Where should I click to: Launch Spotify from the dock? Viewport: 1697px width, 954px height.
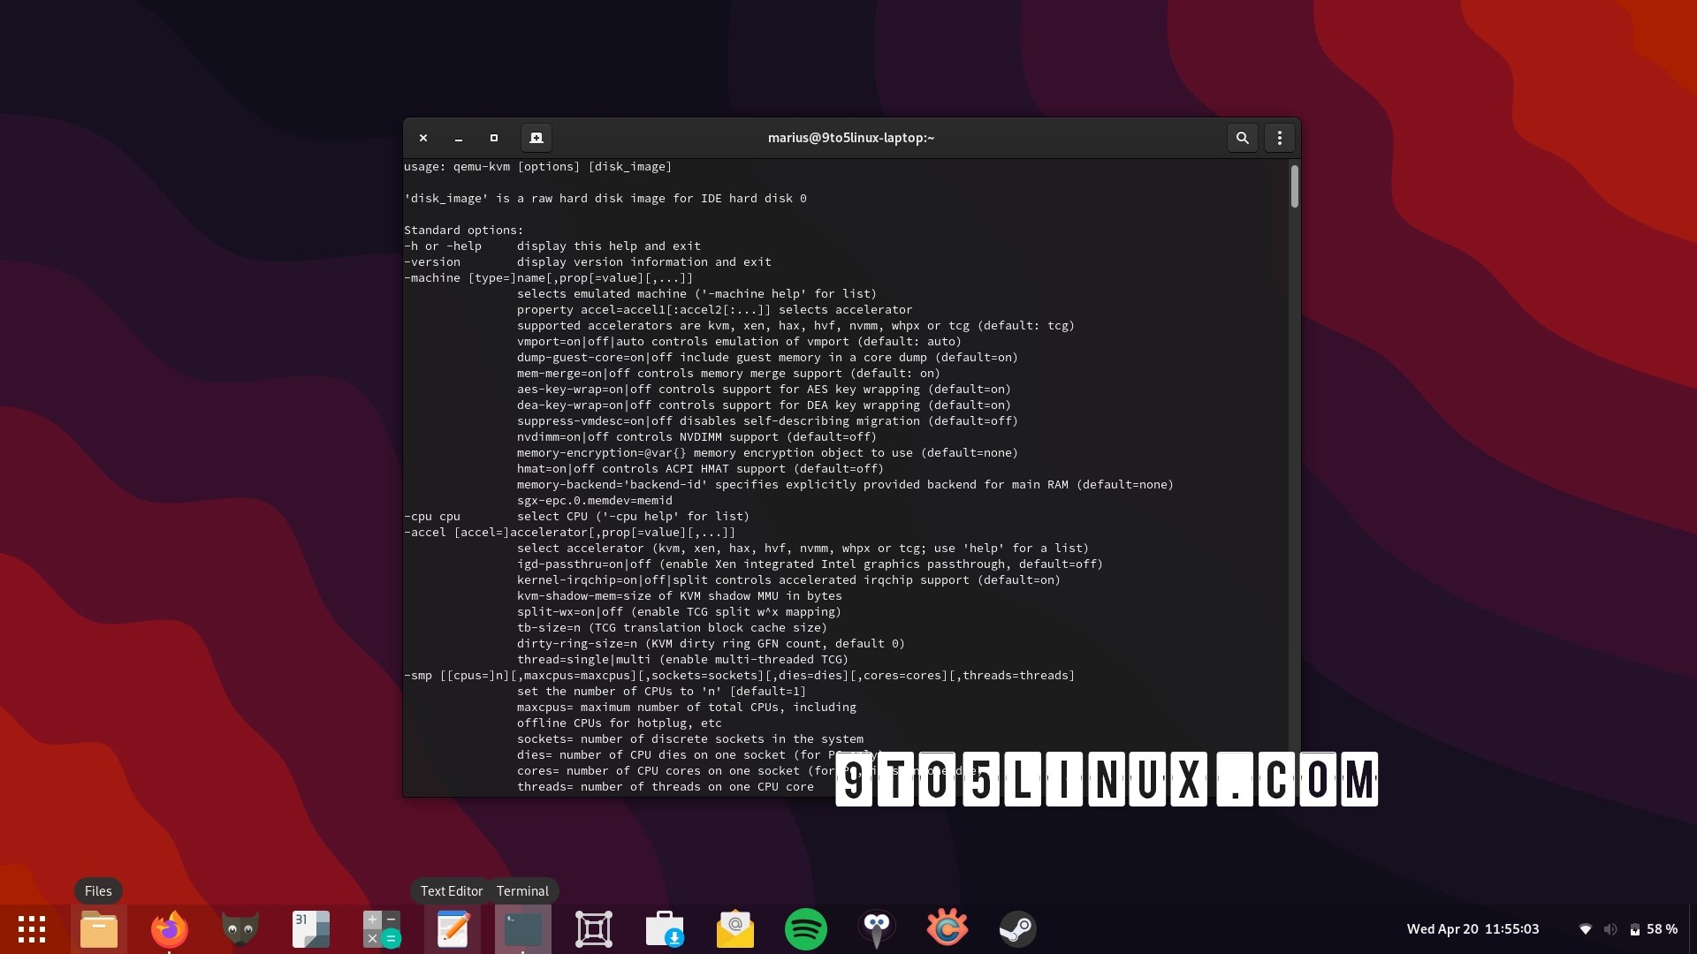(805, 929)
